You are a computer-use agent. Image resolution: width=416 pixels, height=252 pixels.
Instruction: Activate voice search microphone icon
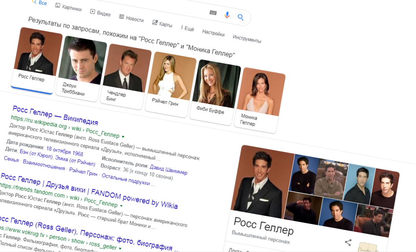point(227,15)
